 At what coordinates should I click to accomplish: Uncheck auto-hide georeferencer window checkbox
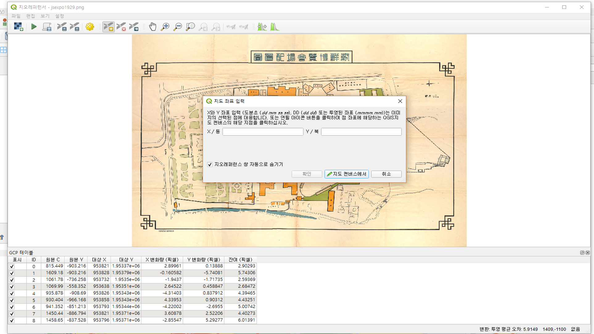(210, 165)
